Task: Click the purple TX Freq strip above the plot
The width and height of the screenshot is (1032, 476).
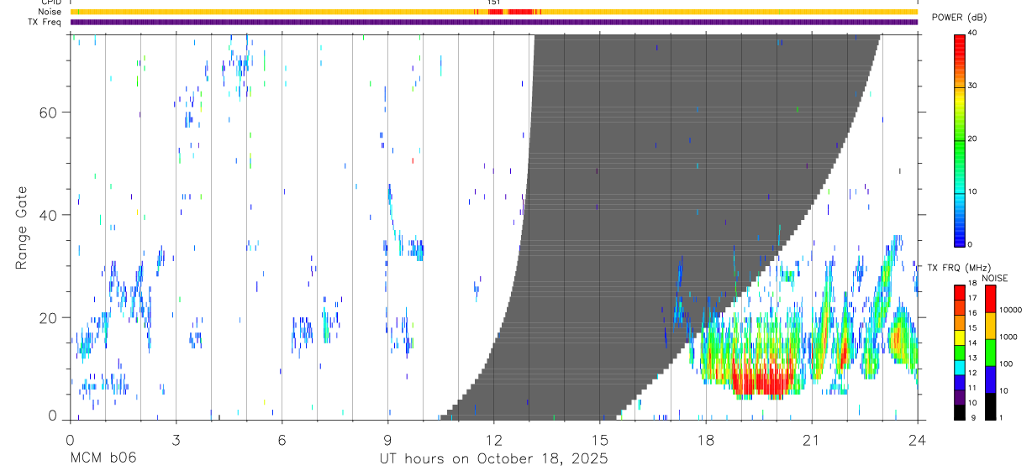Action: coord(494,22)
